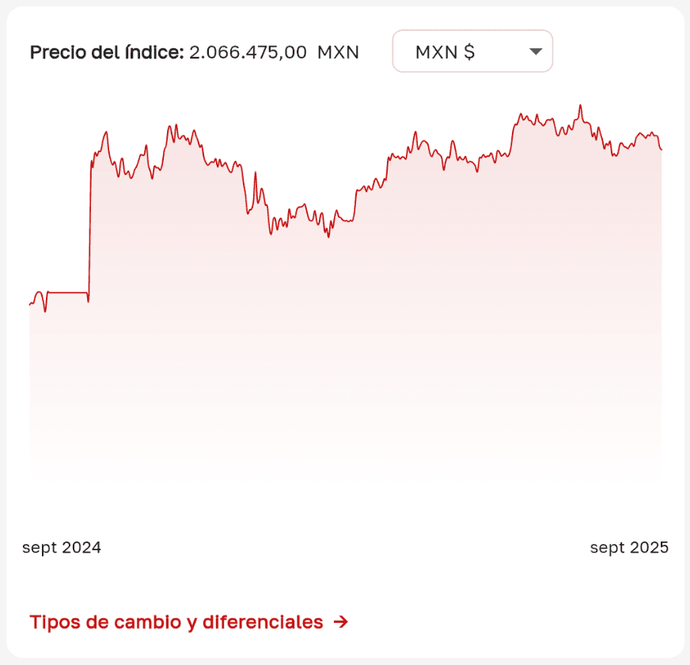690x665 pixels.
Task: Click the sept 2025 axis label
Action: pos(629,547)
